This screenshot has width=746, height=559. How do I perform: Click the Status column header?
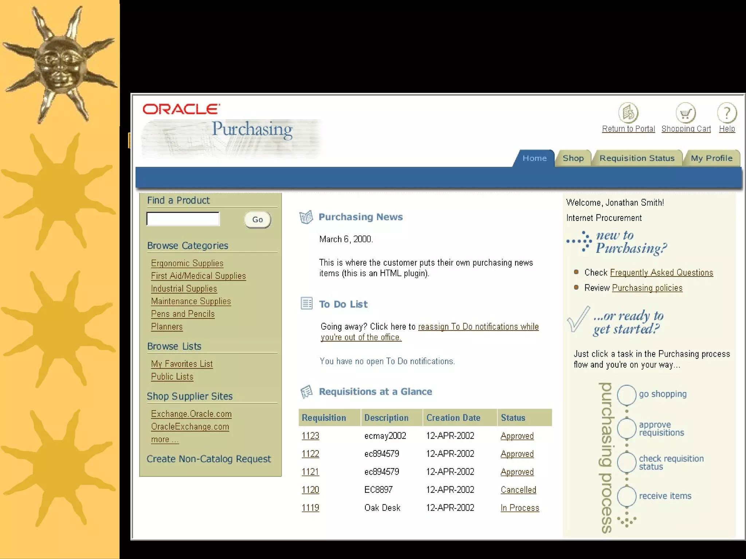tap(525, 417)
